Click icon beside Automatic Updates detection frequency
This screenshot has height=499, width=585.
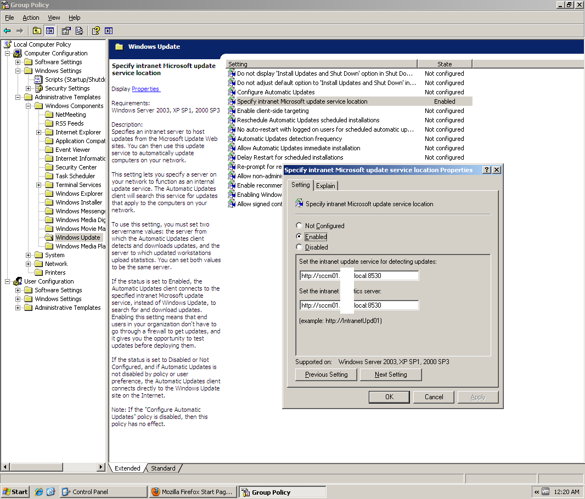pyautogui.click(x=232, y=139)
